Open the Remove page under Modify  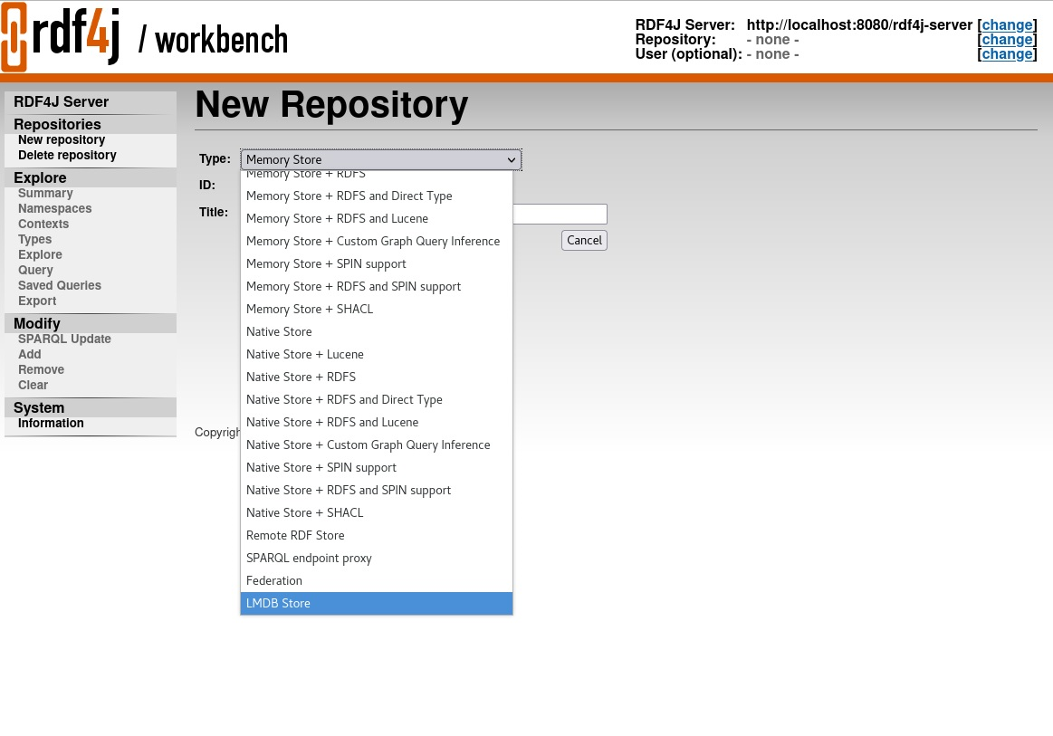[x=41, y=370]
